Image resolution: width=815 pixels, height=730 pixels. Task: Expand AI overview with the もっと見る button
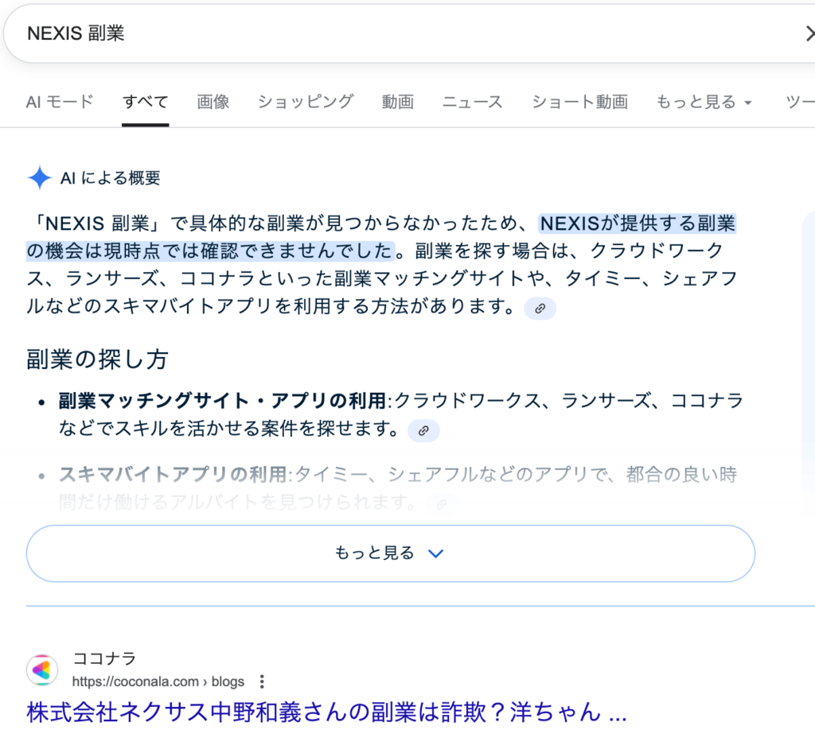pyautogui.click(x=390, y=553)
